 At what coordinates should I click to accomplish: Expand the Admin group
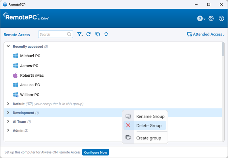[9, 130]
